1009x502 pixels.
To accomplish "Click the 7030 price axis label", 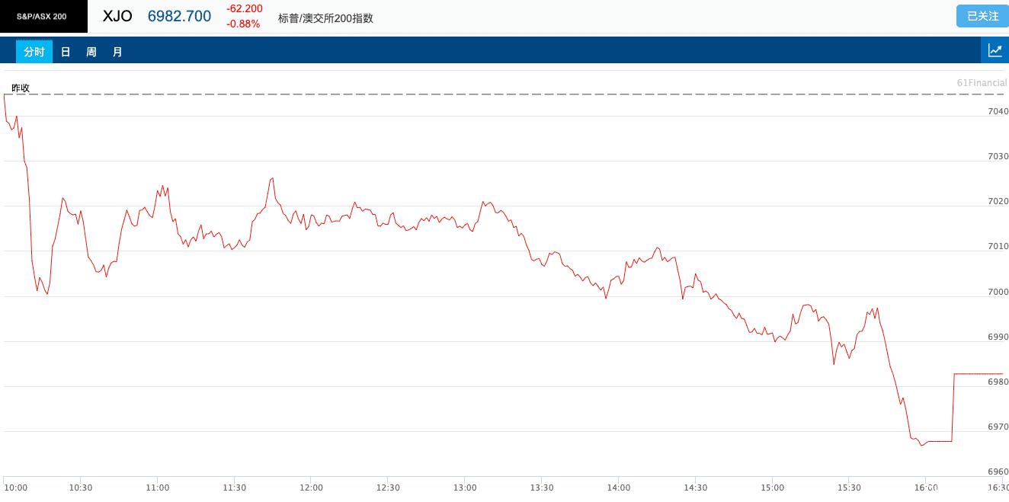I will click(x=998, y=156).
